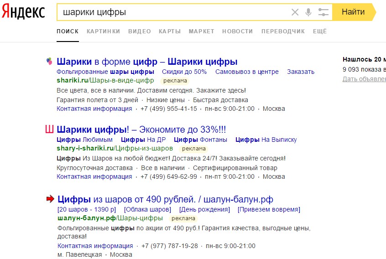Open sitelink '[Привезем вовремя]'
This screenshot has width=386, height=259.
click(269, 210)
